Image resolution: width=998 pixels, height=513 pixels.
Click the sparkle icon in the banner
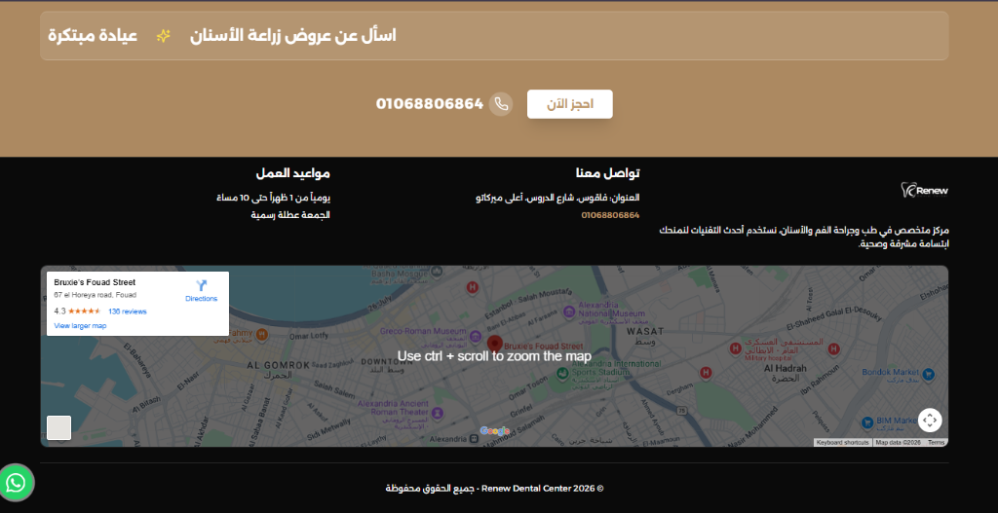tap(164, 36)
